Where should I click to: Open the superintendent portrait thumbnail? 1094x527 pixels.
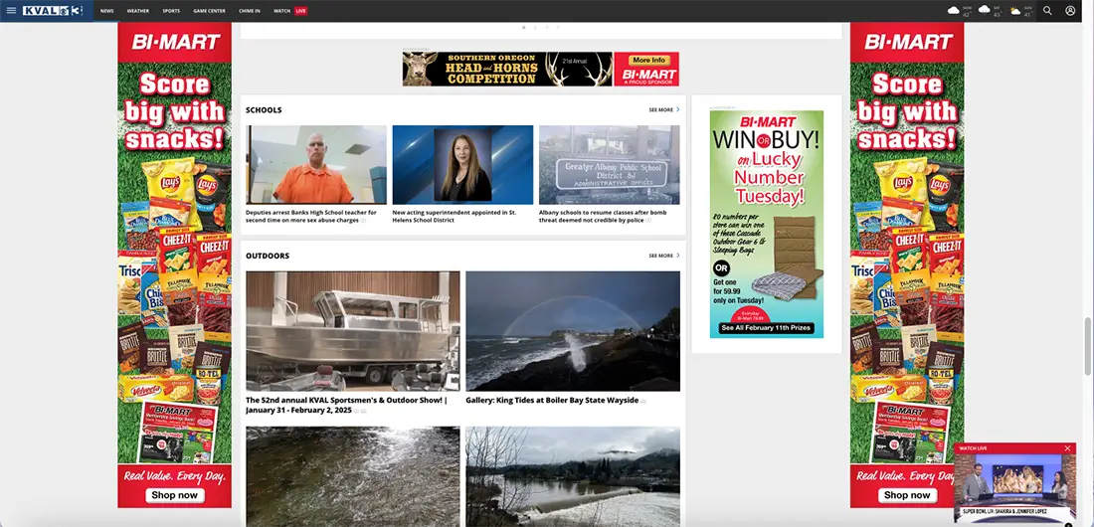point(462,165)
